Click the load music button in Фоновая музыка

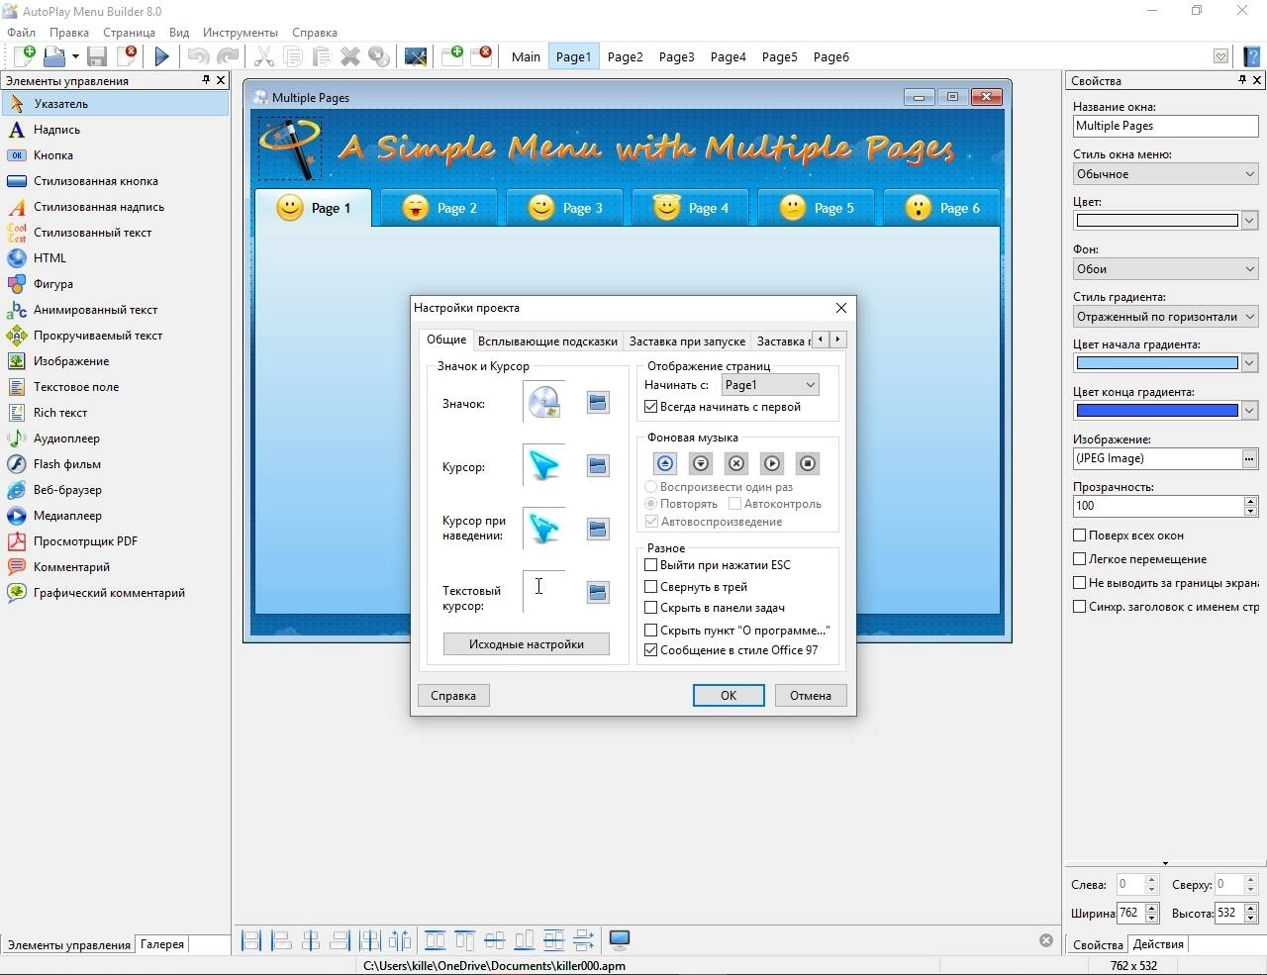pos(665,463)
